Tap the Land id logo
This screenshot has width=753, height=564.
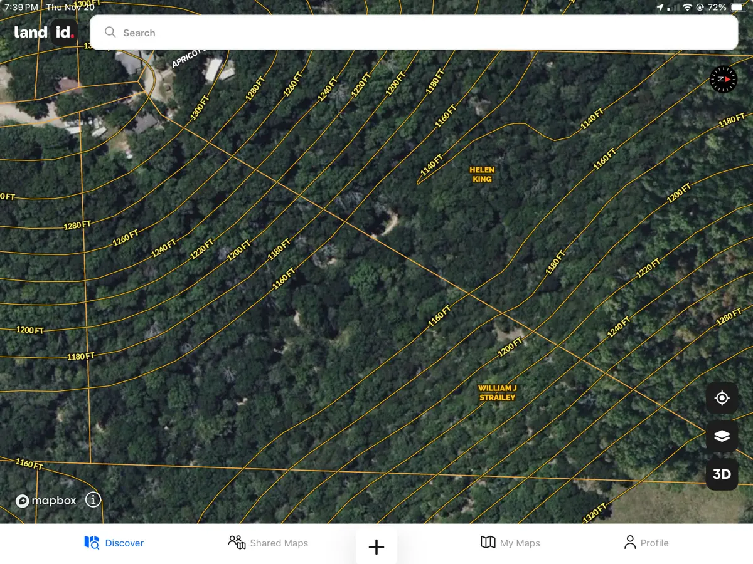tap(45, 33)
